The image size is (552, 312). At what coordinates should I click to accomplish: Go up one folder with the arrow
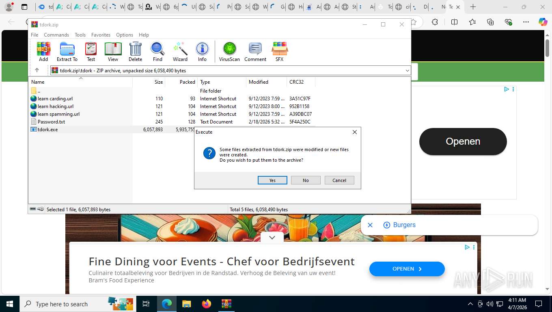(37, 70)
